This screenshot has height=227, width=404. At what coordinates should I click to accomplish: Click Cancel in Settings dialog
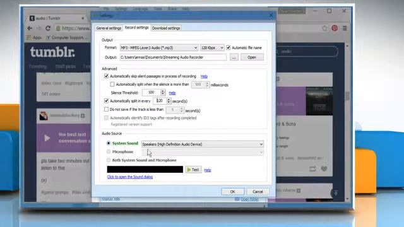pos(258,192)
